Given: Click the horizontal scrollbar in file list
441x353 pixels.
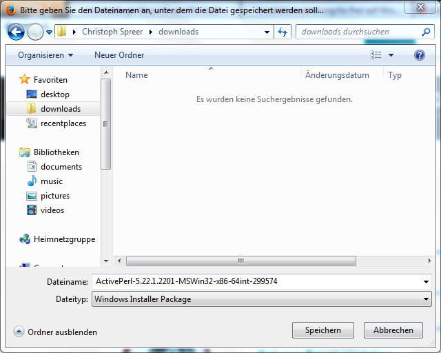Looking at the screenshot, I should pos(240,261).
